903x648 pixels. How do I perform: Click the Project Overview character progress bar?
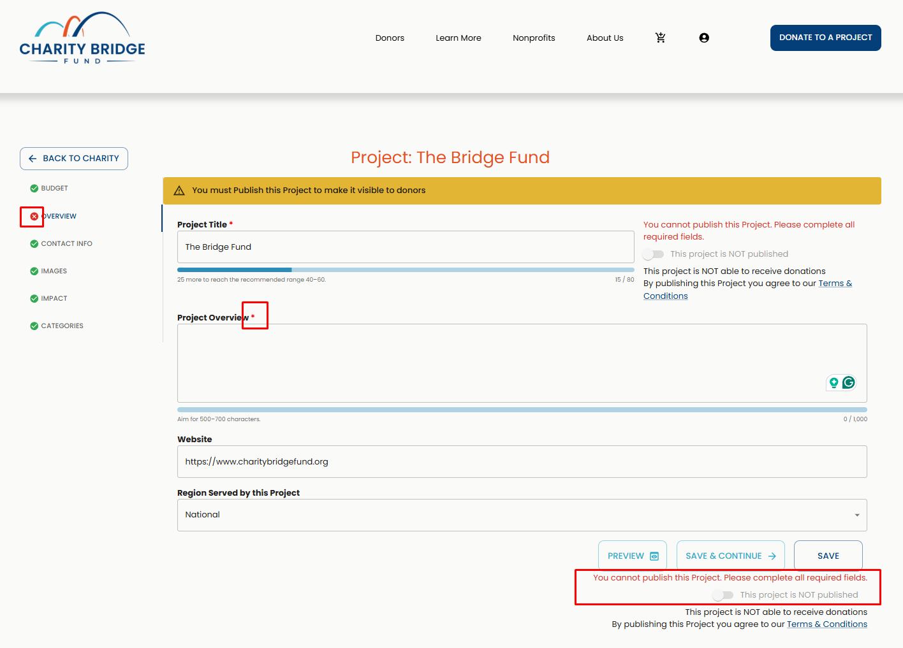[522, 410]
